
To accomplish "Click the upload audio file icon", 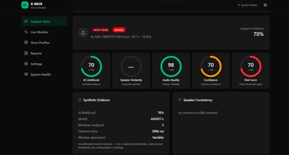I will pyautogui.click(x=83, y=33).
